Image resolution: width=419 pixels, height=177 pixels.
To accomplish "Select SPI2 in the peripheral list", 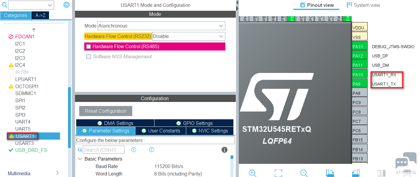I will tap(20, 108).
